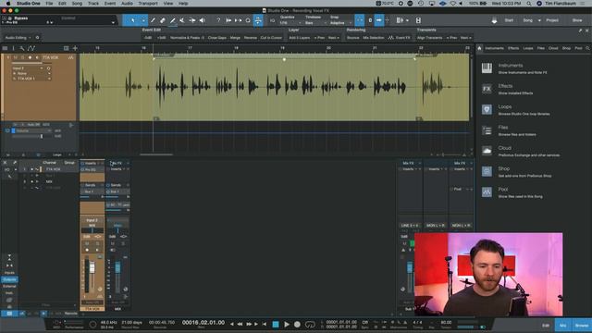Viewport: 592px width, 333px height.
Task: Click the Merge button
Action: coord(235,38)
